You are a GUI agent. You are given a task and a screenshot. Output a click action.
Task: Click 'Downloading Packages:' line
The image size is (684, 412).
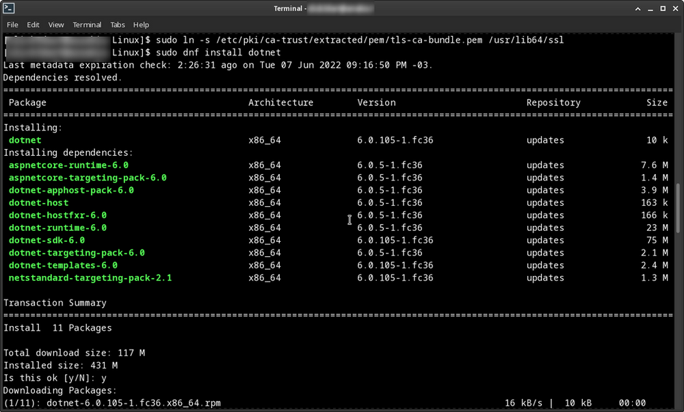[x=60, y=391]
